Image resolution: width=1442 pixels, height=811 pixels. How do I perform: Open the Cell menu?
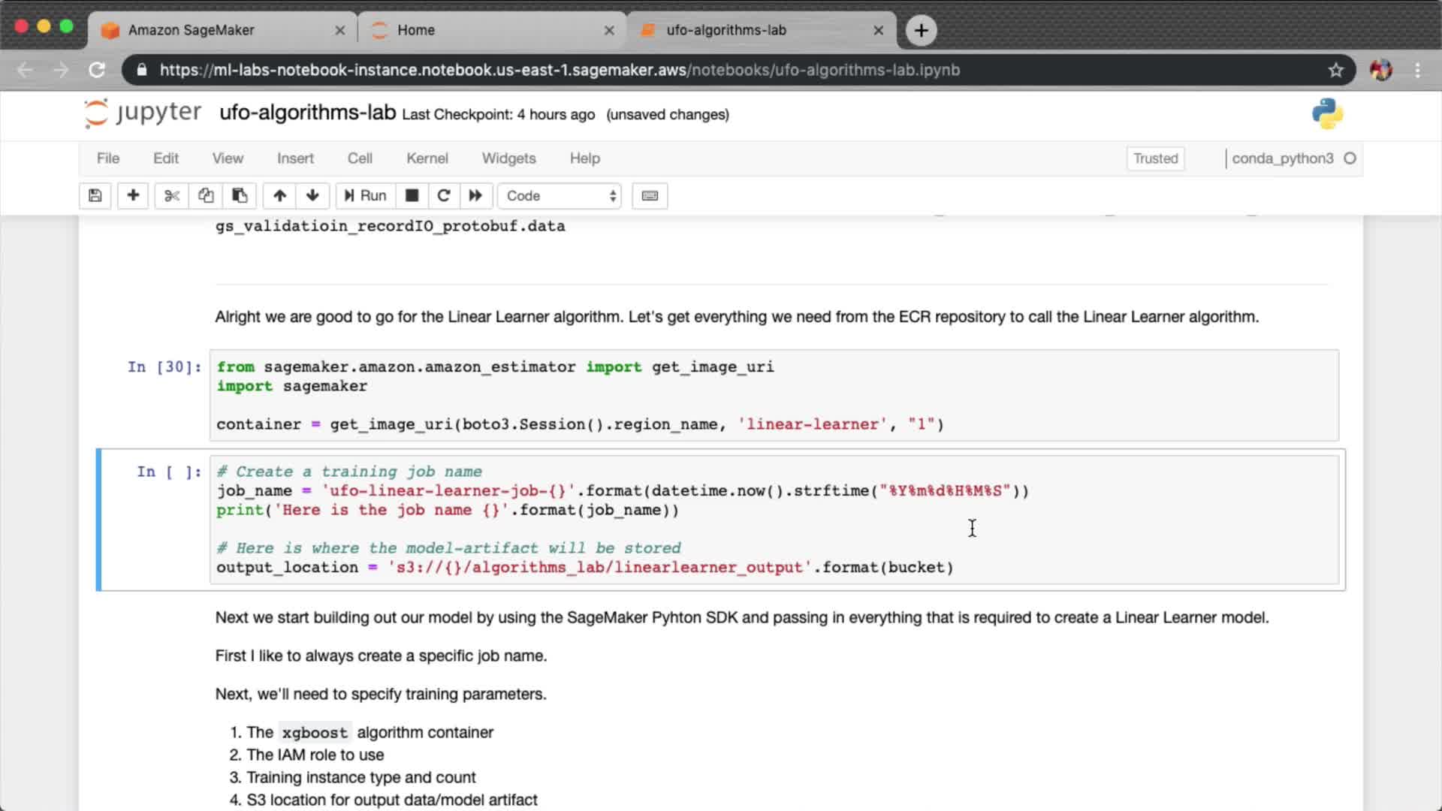pyautogui.click(x=360, y=158)
